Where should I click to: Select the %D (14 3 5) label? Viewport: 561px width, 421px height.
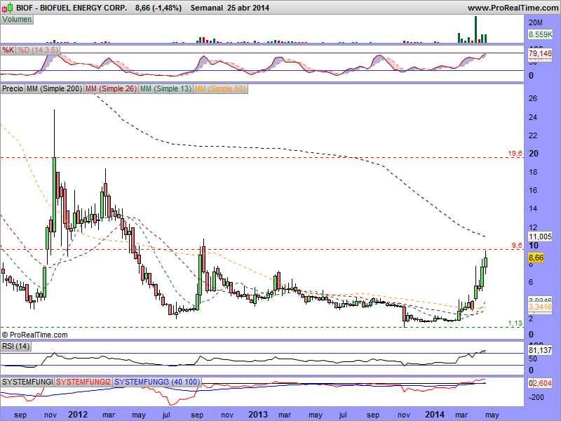point(38,50)
